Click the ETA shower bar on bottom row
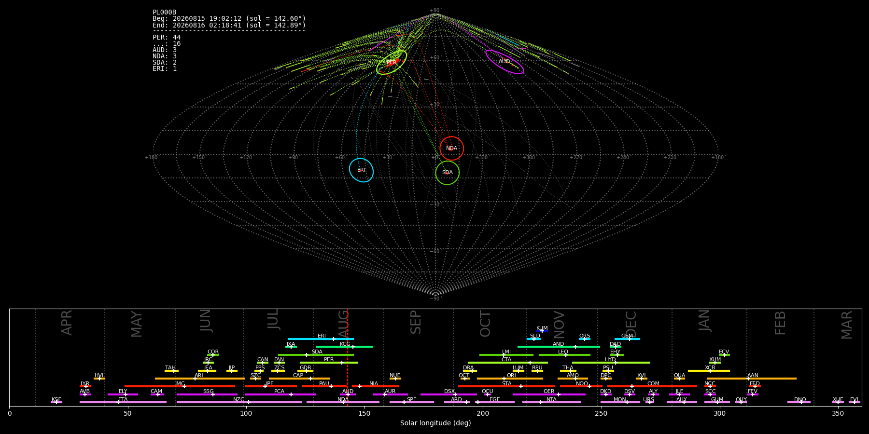 pyautogui.click(x=123, y=402)
